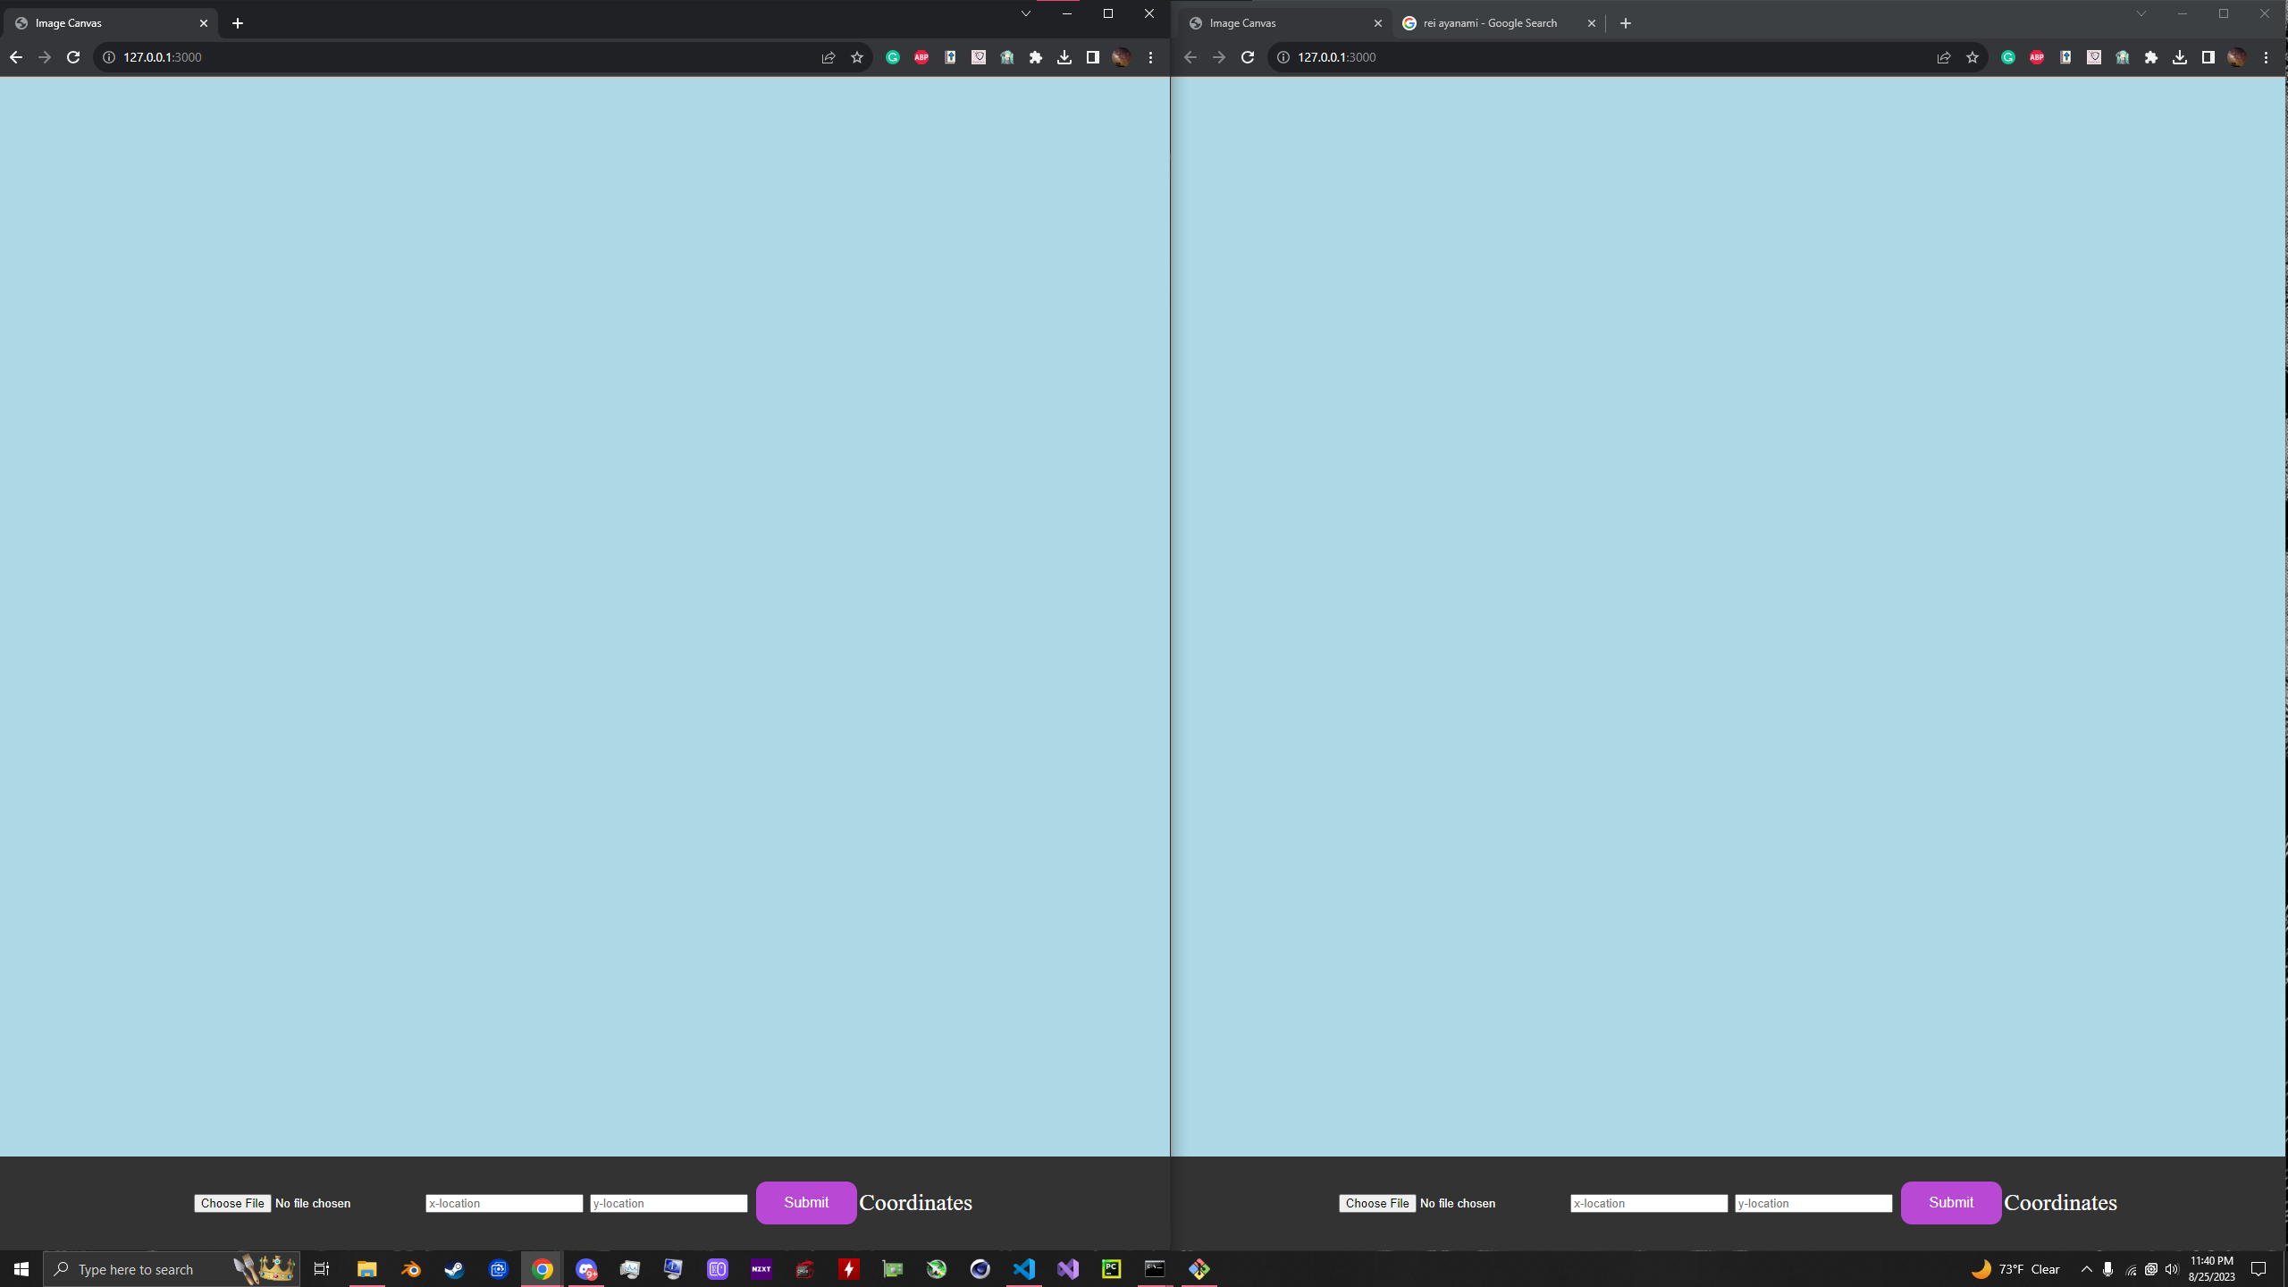Open a new tab in the left window
2288x1287 pixels.
[237, 23]
